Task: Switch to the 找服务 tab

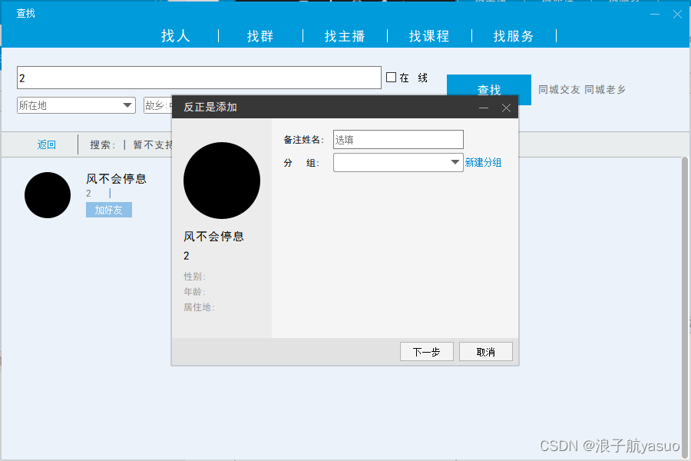Action: coord(513,35)
